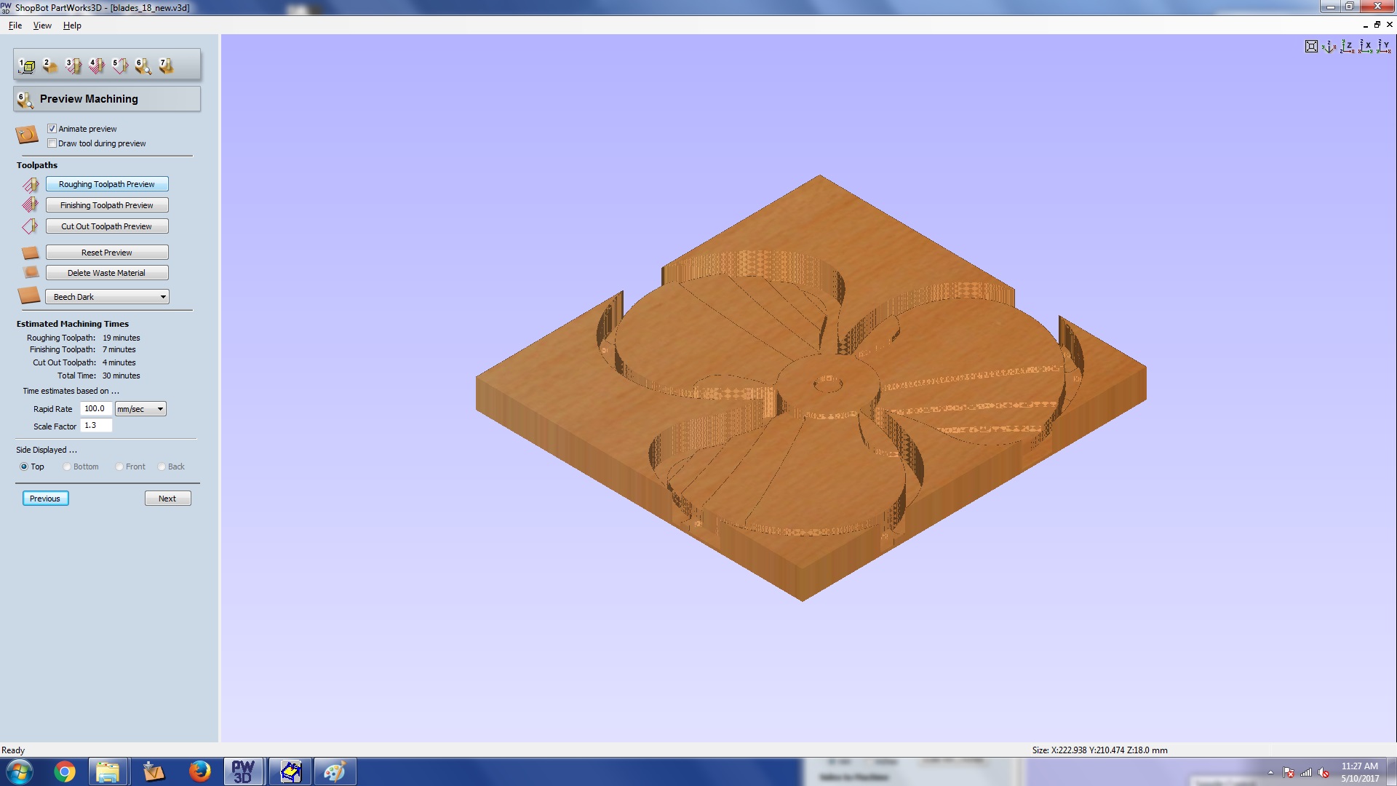Open the File menu
1397x786 pixels.
(15, 25)
